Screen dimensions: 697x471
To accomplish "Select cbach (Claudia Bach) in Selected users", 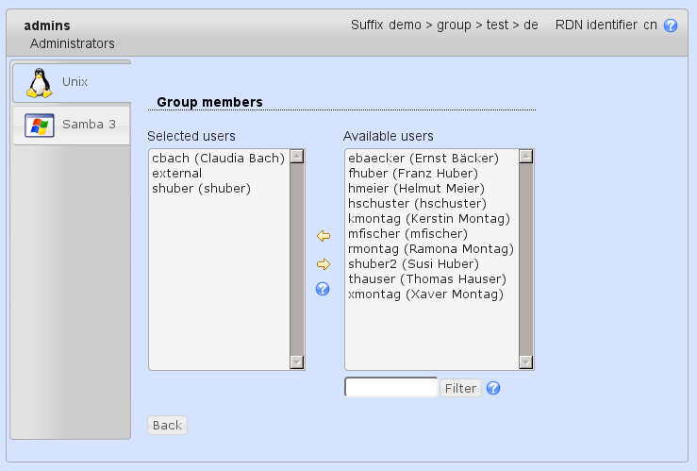I will point(218,159).
